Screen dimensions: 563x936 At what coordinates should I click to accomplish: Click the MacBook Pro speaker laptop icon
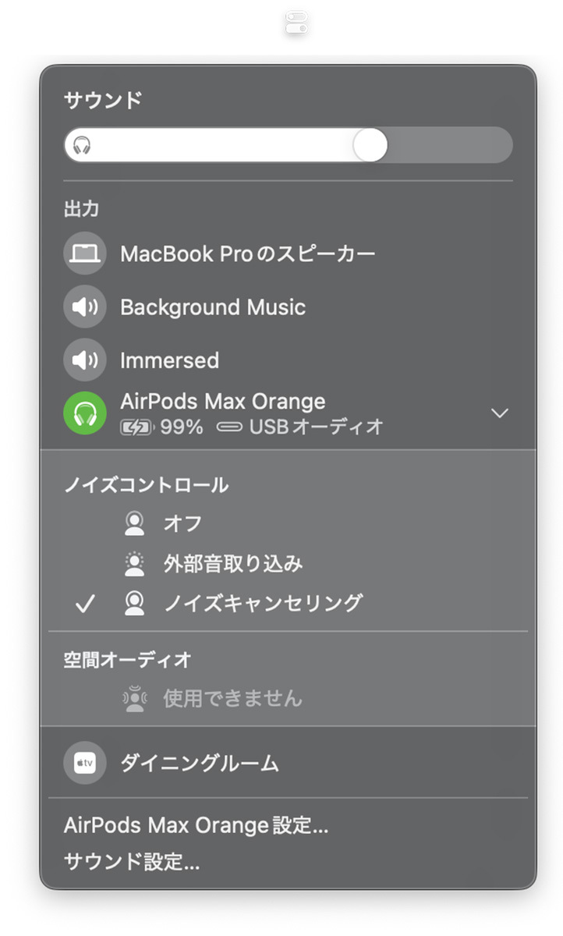click(x=84, y=253)
